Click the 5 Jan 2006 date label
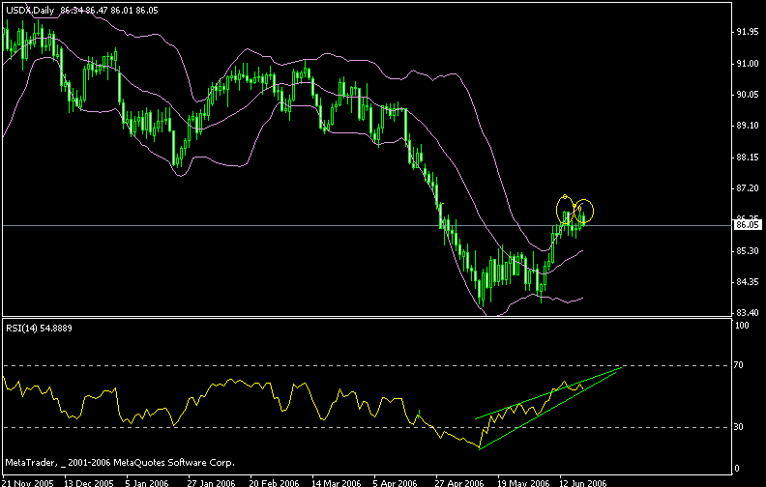This screenshot has height=487, width=766. coord(147,483)
